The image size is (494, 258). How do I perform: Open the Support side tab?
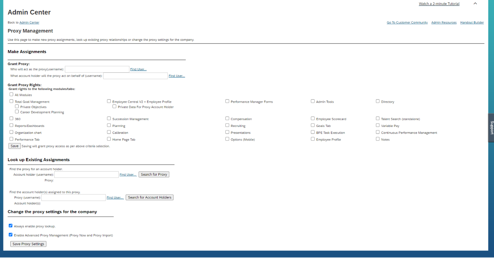[x=491, y=128]
